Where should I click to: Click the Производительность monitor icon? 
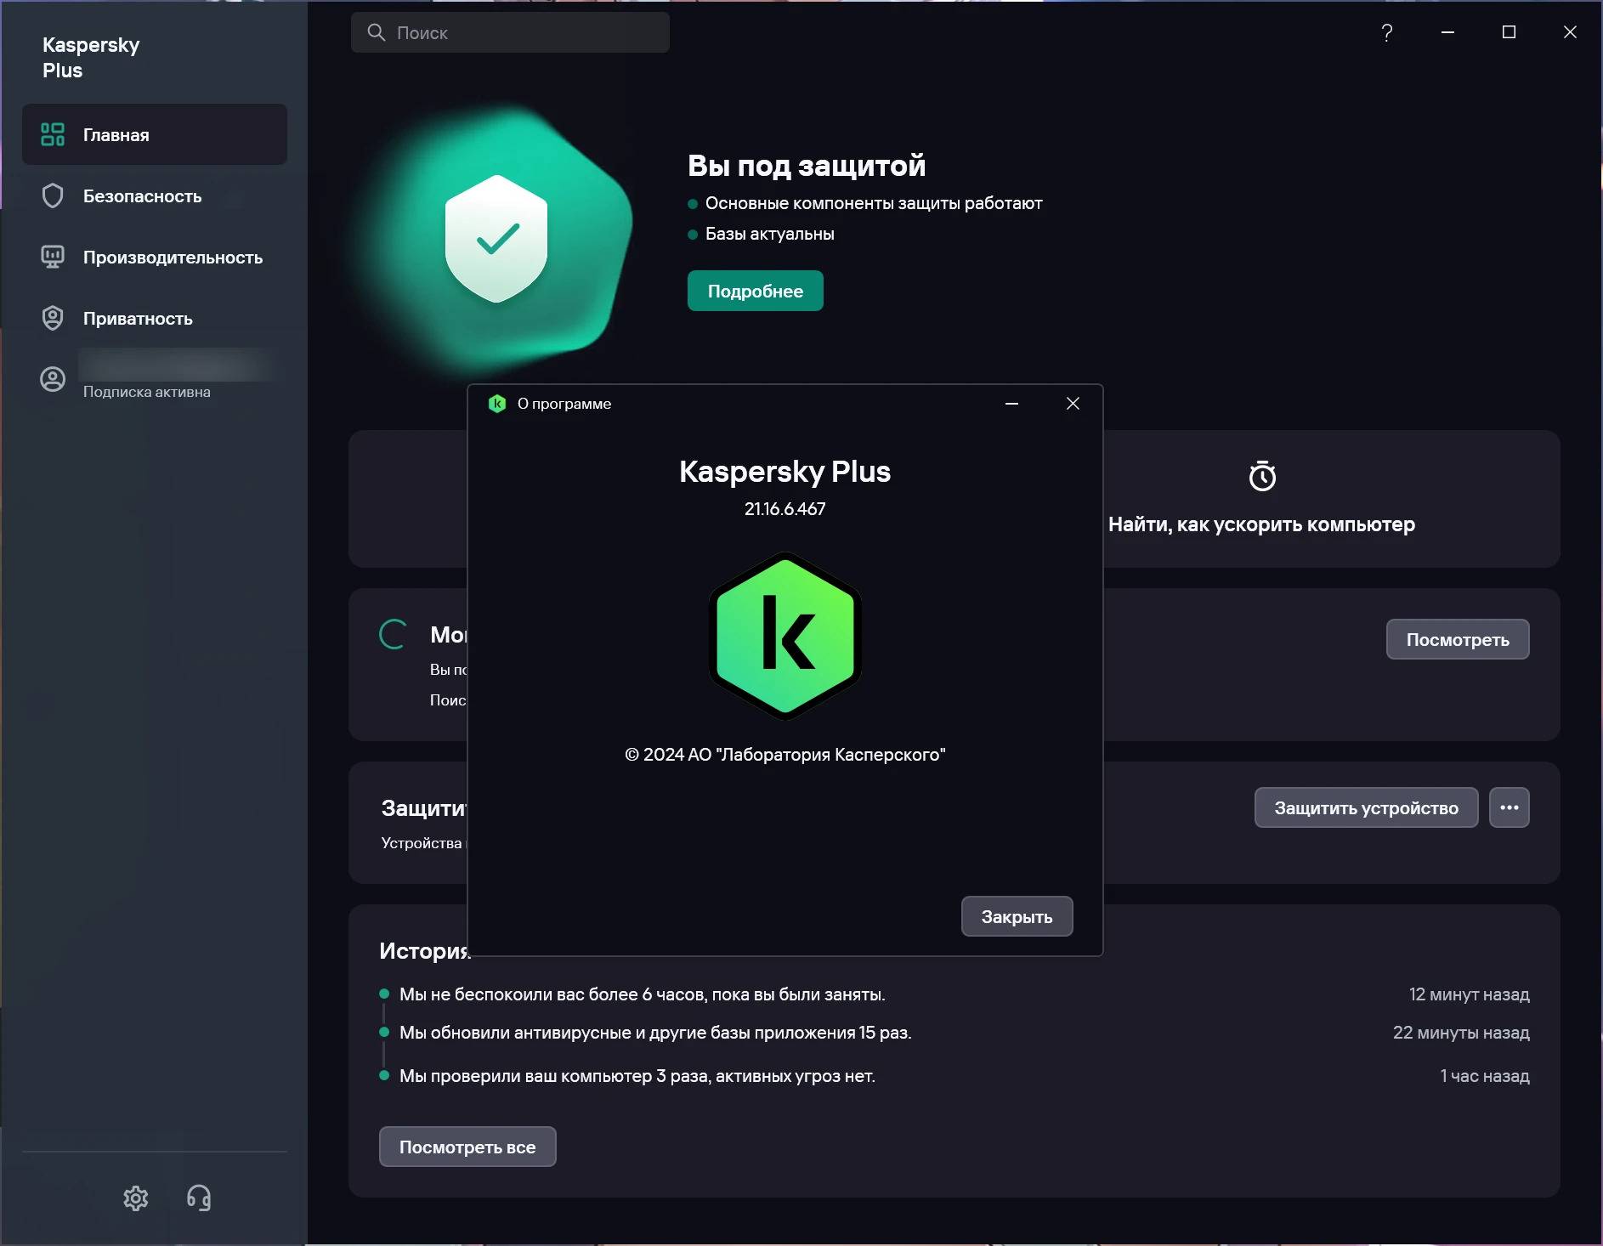(53, 257)
